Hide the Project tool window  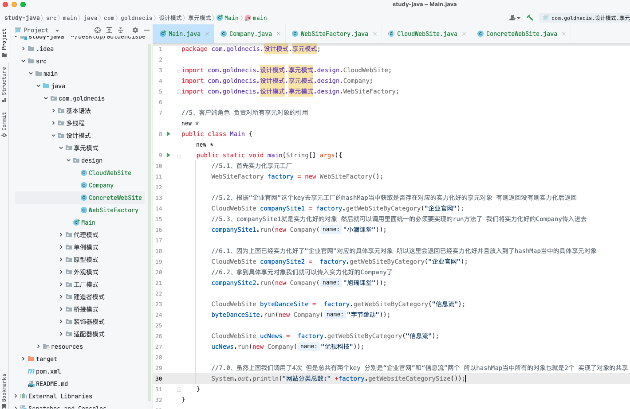pos(147,30)
